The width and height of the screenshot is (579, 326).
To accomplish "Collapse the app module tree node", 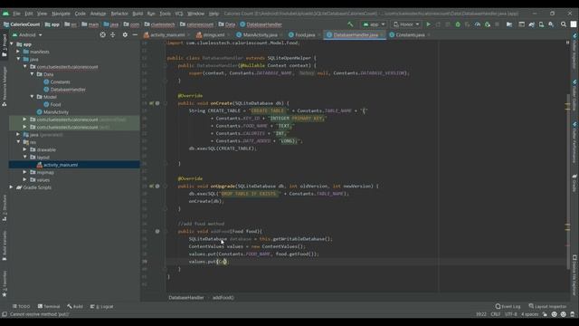I will pyautogui.click(x=12, y=44).
